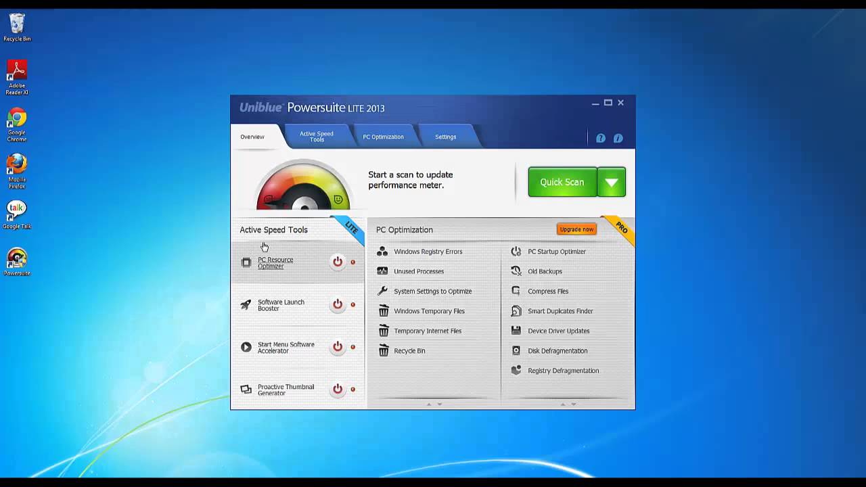Click the Windows Temporary Files trash icon
The image size is (866, 487).
(x=384, y=311)
